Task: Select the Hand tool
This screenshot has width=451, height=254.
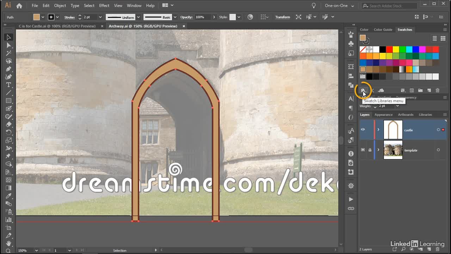Action: tap(9, 243)
